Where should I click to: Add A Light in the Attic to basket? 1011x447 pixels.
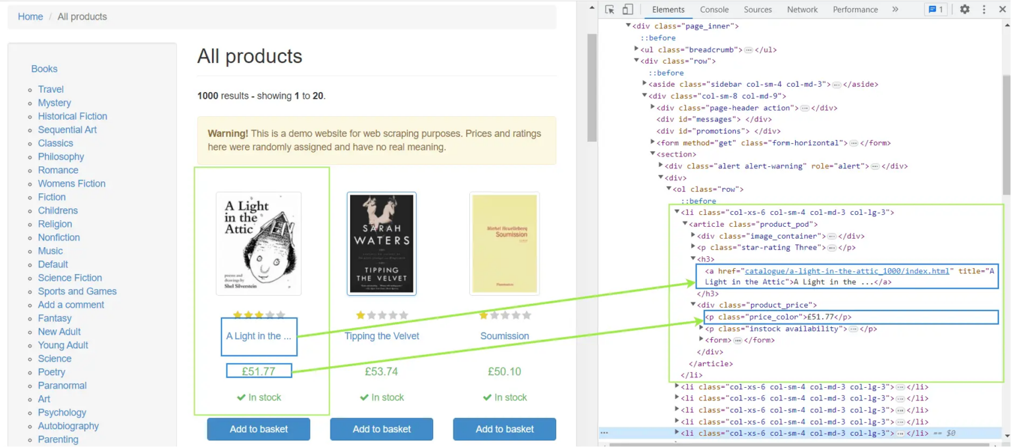point(259,429)
